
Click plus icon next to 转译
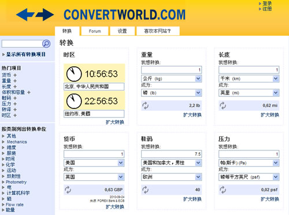15,110
